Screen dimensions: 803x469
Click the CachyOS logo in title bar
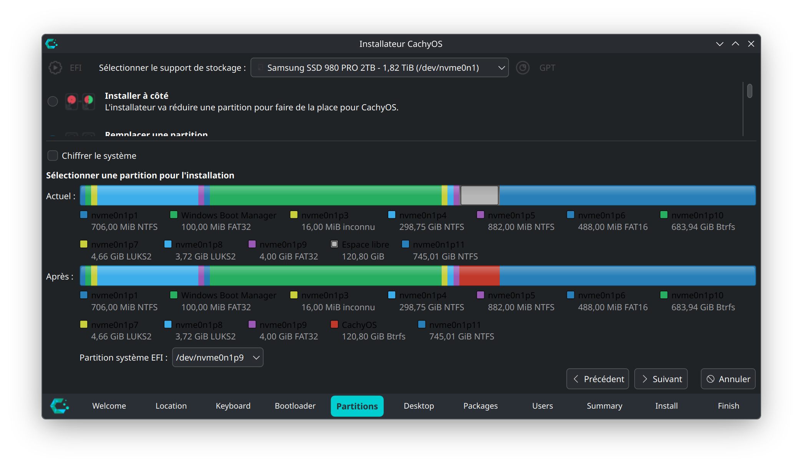[x=52, y=44]
